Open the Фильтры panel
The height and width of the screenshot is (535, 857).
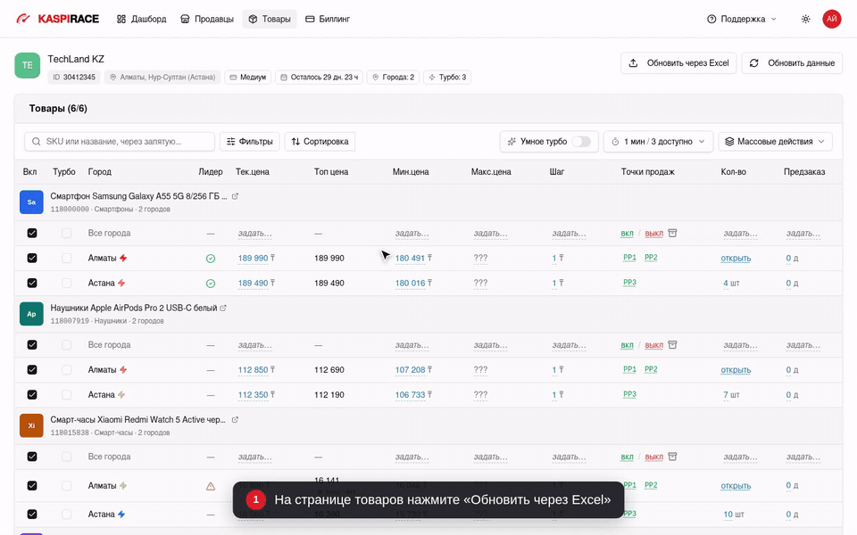[x=250, y=142]
